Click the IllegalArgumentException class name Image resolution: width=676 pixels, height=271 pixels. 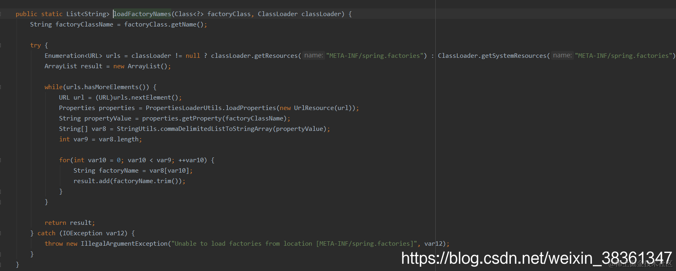pos(124,244)
